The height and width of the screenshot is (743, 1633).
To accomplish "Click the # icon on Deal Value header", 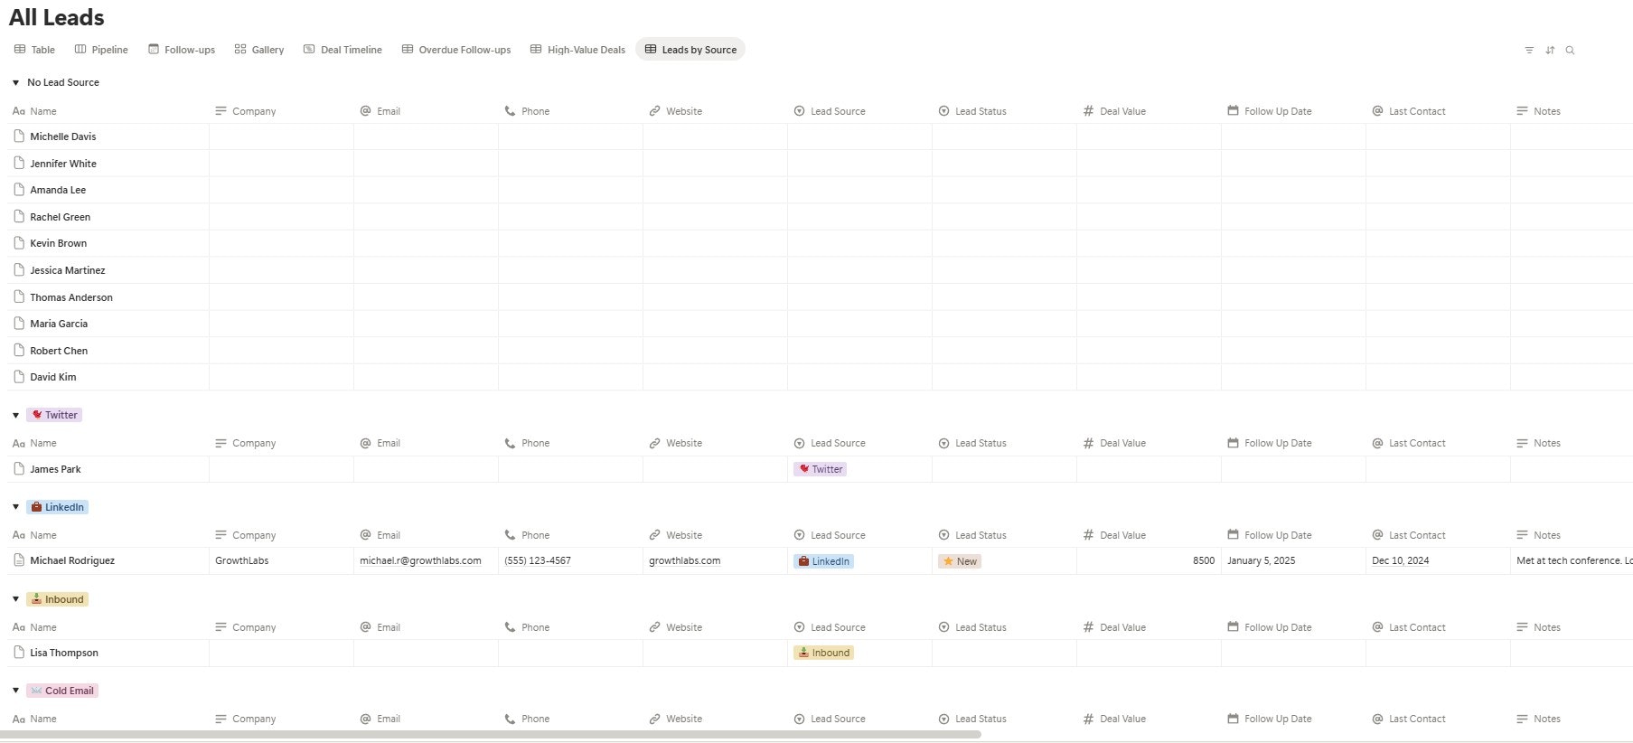I will pos(1087,110).
